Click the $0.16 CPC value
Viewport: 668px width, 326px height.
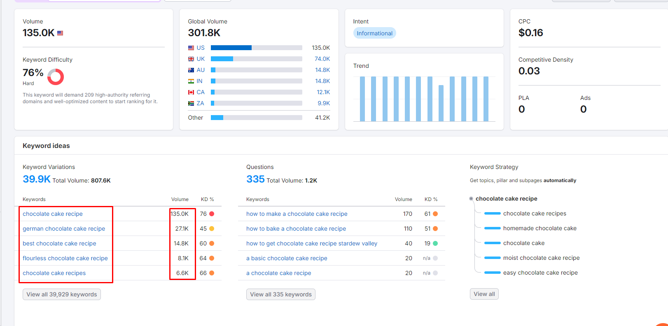click(531, 33)
